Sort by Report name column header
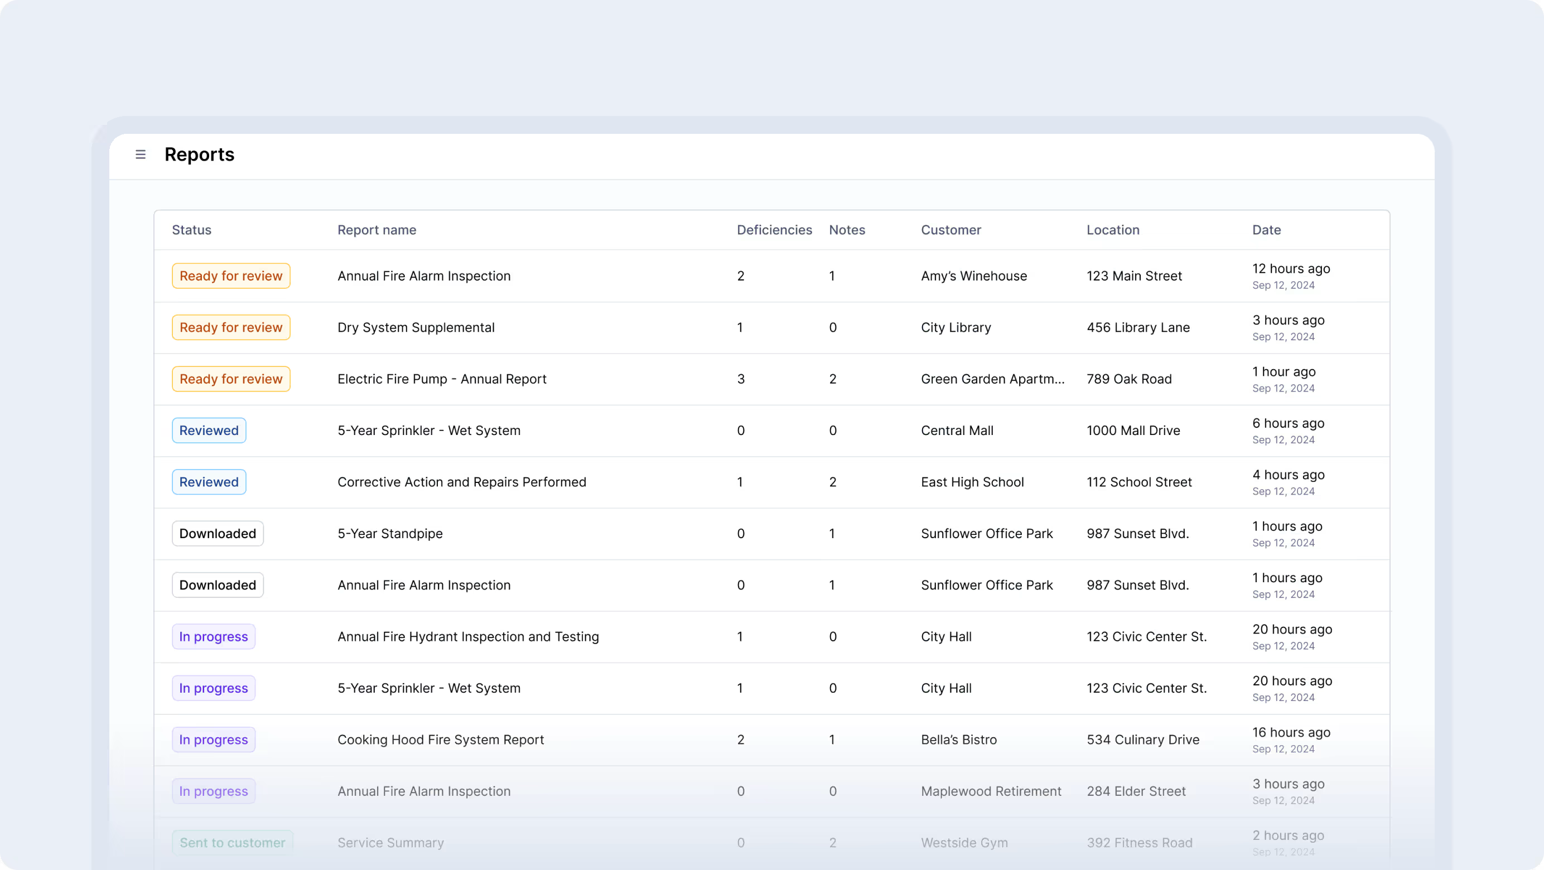1544x870 pixels. pyautogui.click(x=377, y=230)
